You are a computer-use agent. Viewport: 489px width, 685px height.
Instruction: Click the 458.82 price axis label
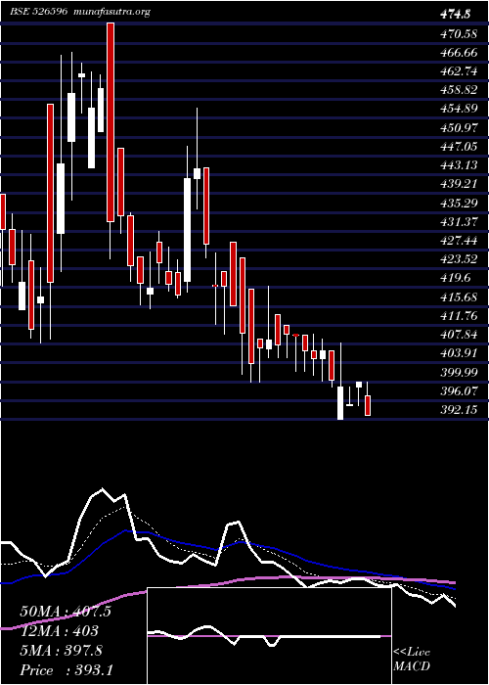(x=459, y=90)
